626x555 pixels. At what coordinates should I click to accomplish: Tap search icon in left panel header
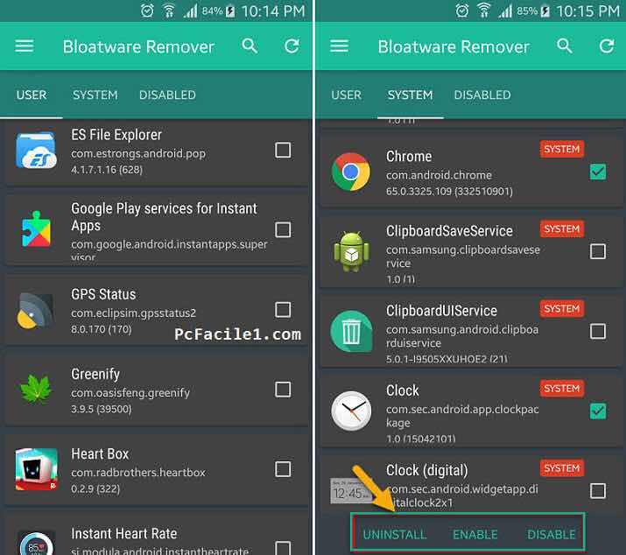click(x=250, y=46)
